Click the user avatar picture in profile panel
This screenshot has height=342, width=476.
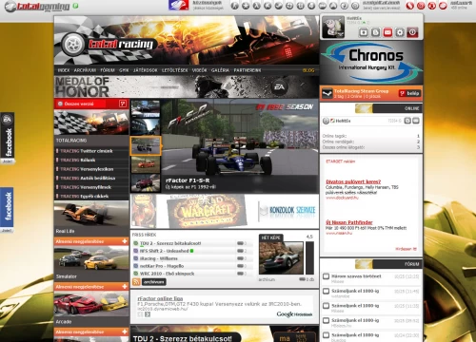333,27
